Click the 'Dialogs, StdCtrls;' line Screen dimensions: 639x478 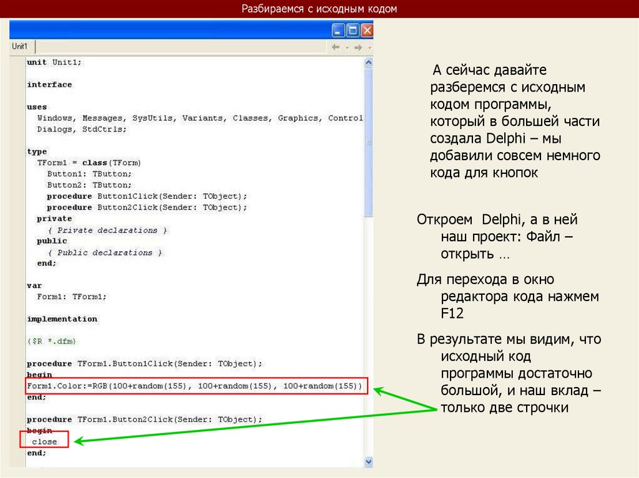82,130
